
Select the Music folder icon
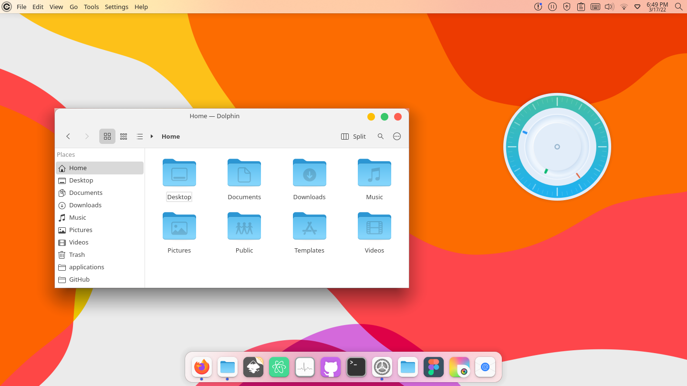coord(375,173)
